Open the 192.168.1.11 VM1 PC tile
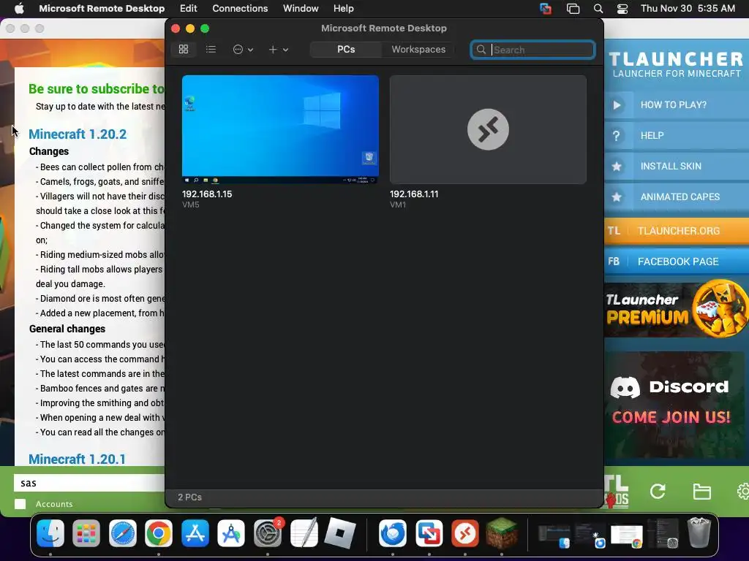Image resolution: width=749 pixels, height=561 pixels. point(488,129)
